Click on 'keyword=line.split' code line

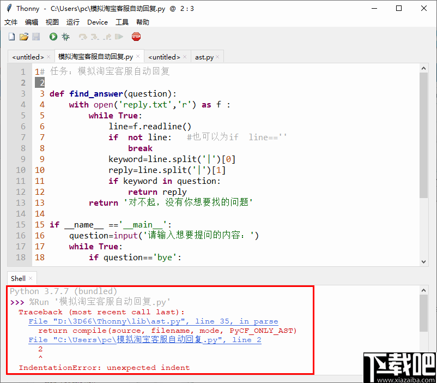click(x=172, y=159)
